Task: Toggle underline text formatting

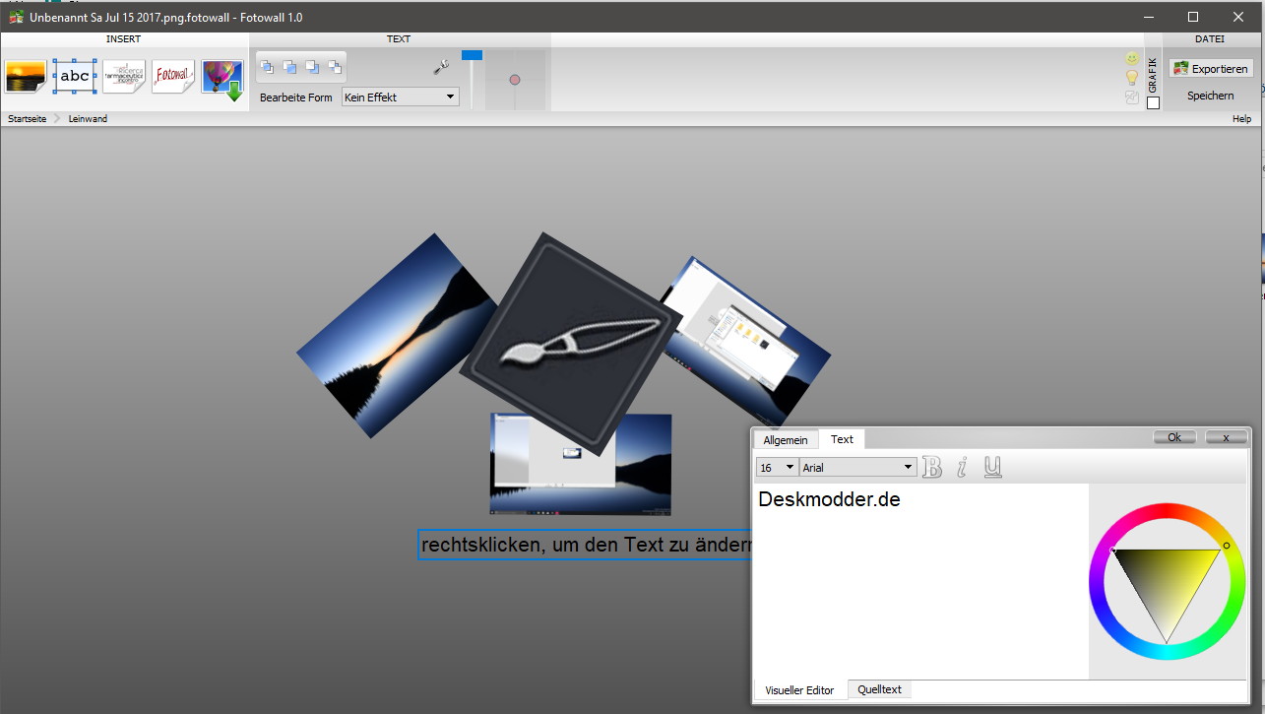Action: click(992, 467)
